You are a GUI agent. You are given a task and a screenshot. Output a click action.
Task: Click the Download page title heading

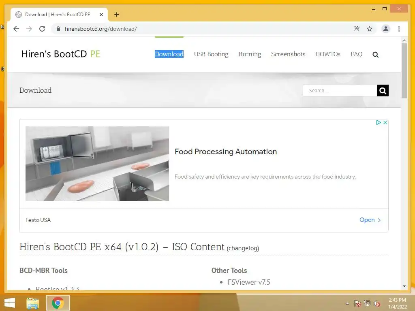36,90
